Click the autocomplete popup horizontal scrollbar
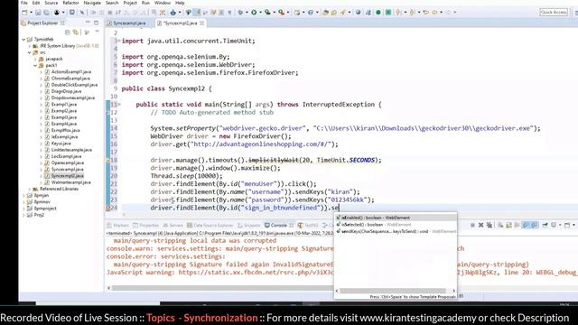The width and height of the screenshot is (578, 325). tap(393, 291)
